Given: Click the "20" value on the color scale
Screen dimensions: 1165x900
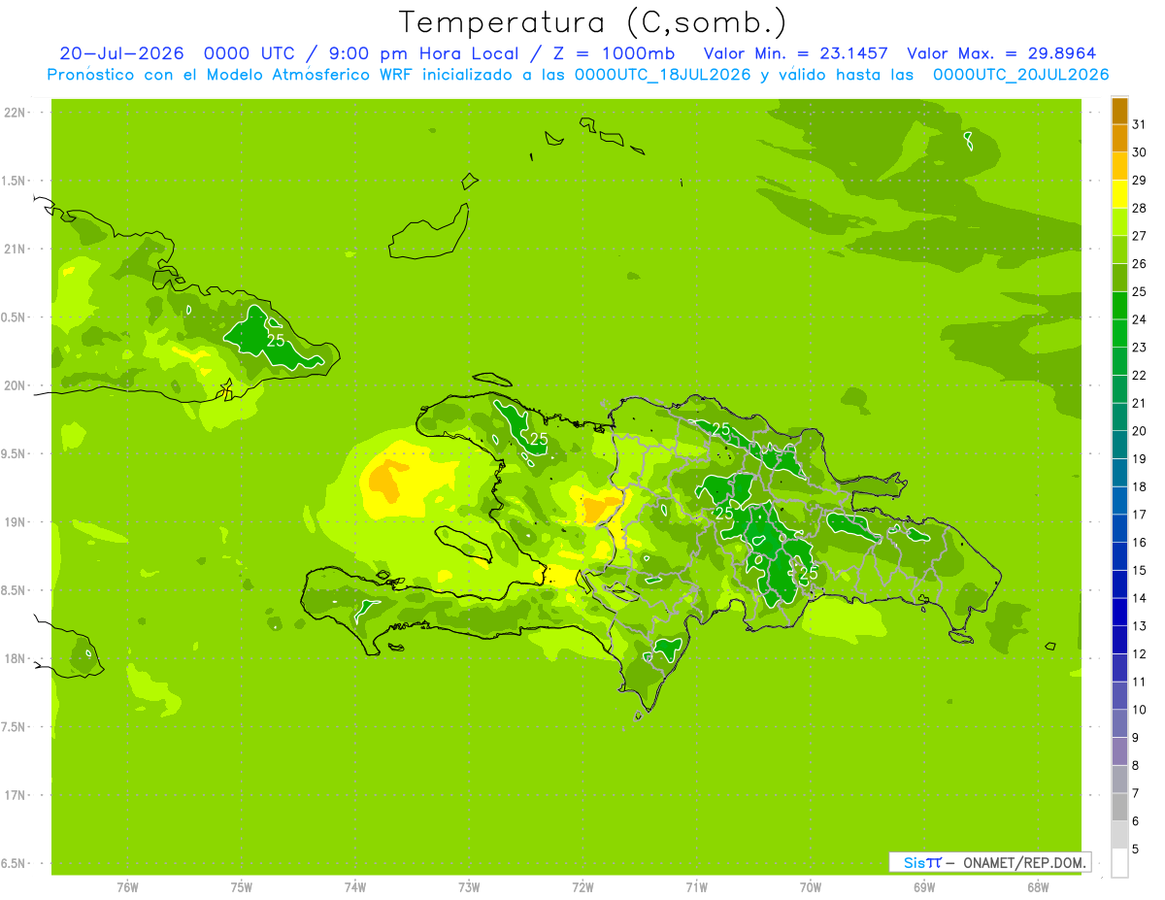Looking at the screenshot, I should tap(1140, 431).
